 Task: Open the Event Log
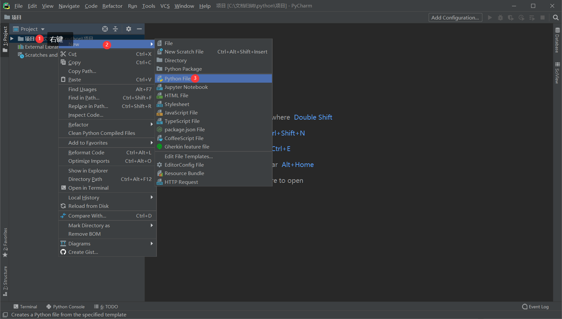click(x=535, y=307)
